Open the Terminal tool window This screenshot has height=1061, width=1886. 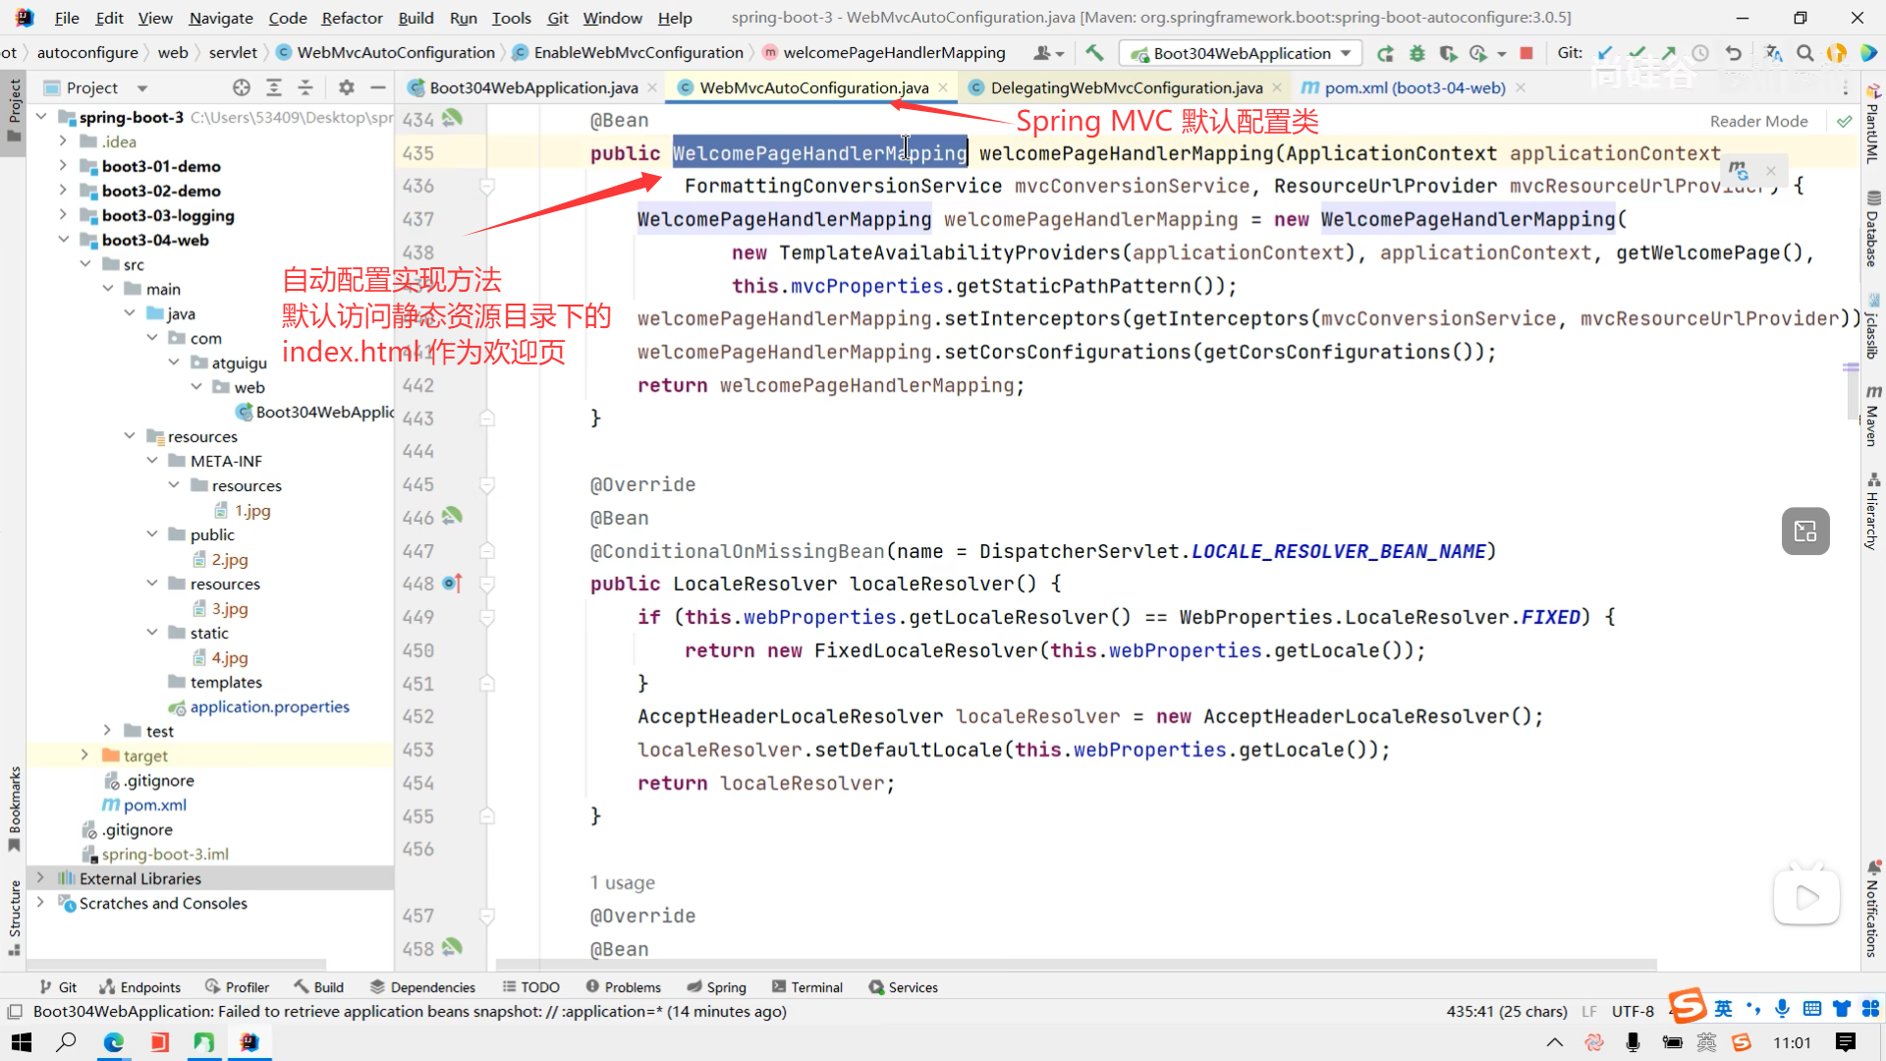coord(806,987)
